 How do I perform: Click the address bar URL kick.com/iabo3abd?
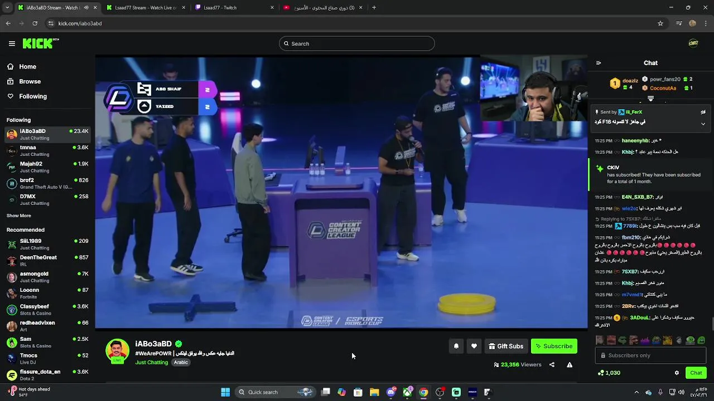80,23
